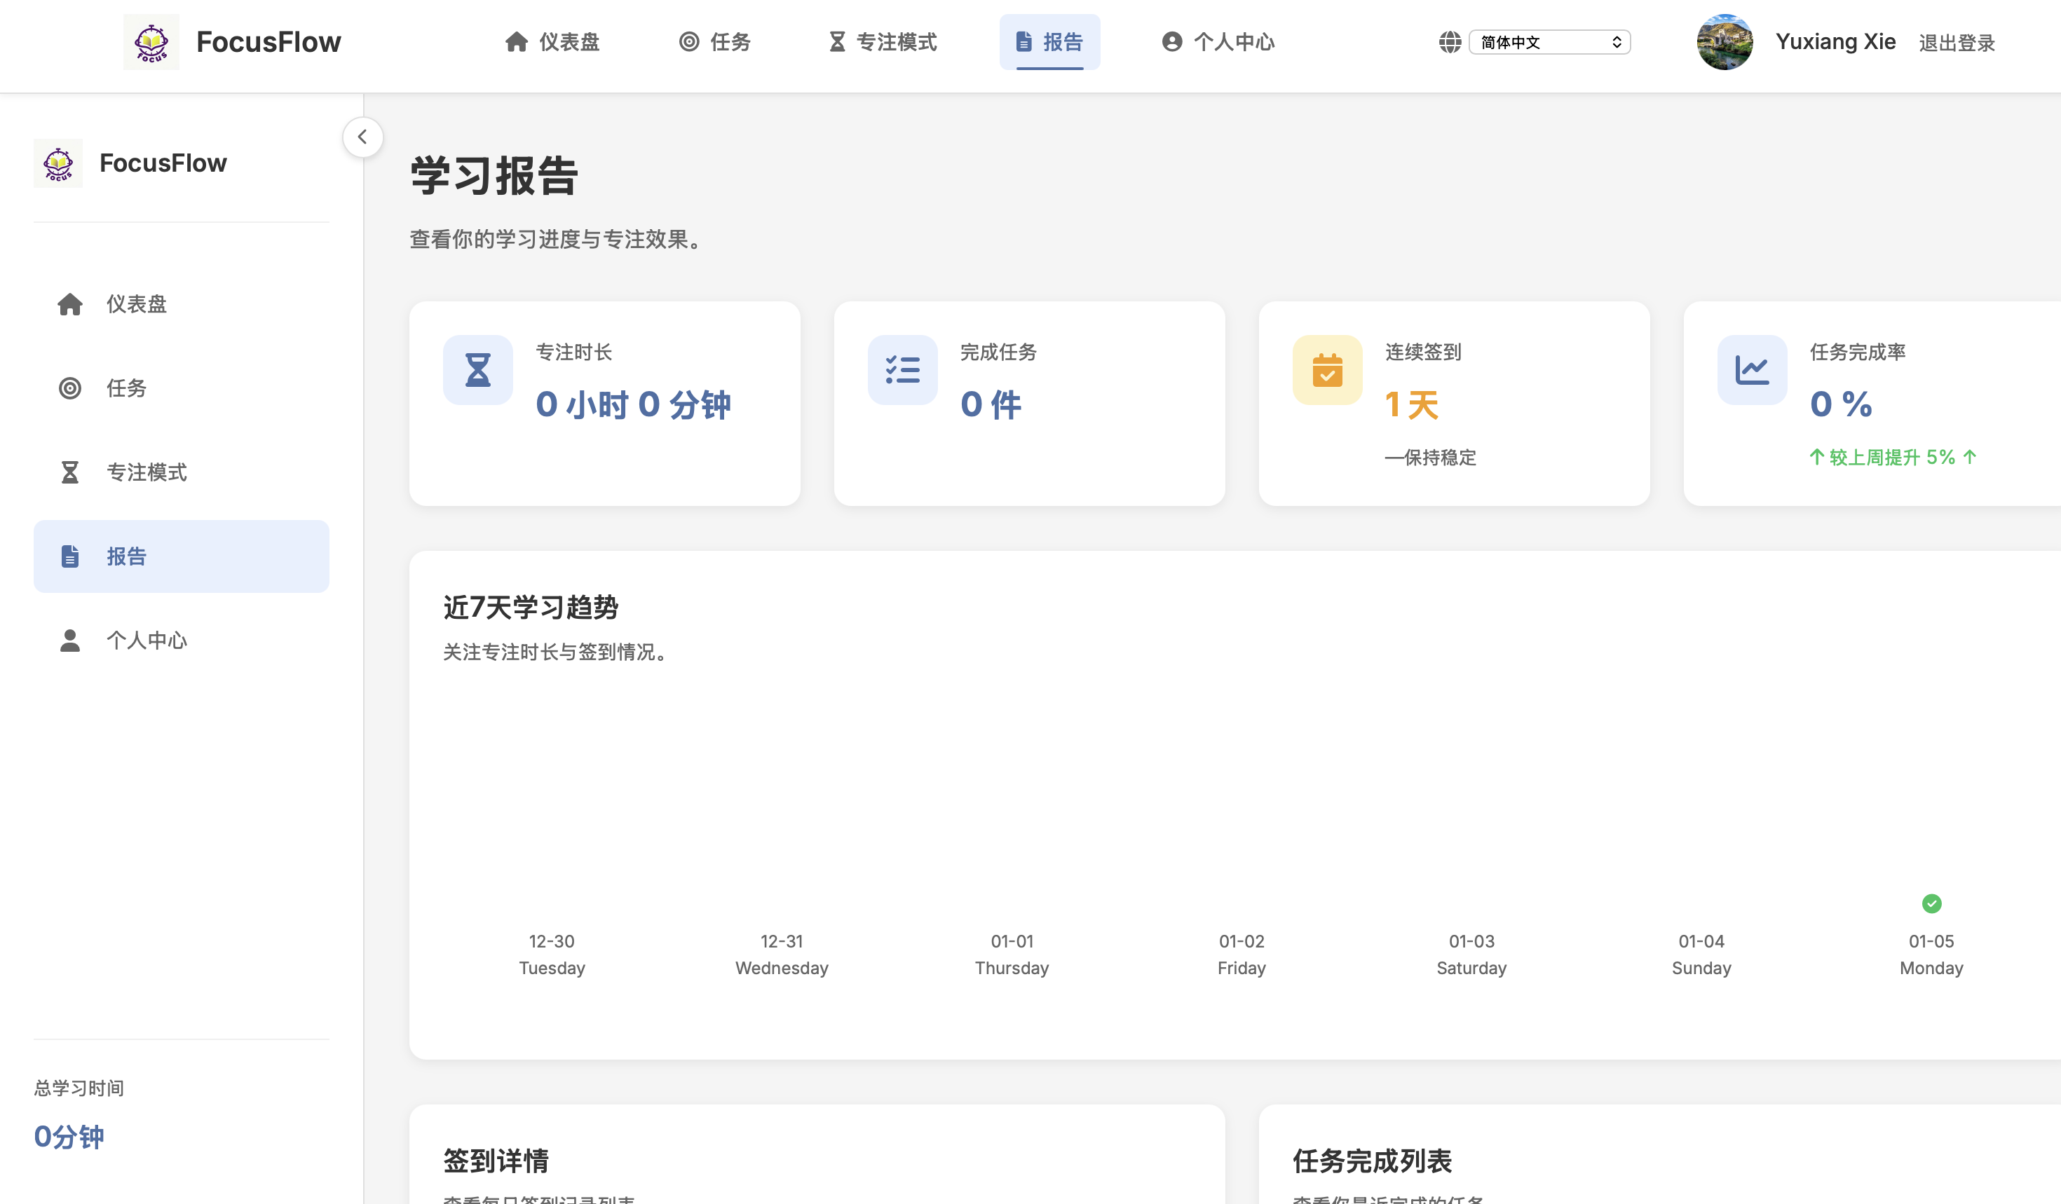Click the report document icon in the sidebar
The image size is (2061, 1204).
click(70, 556)
